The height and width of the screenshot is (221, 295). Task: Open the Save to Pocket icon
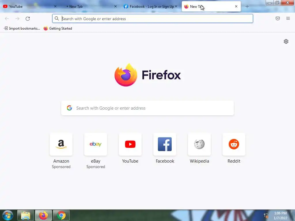(x=278, y=18)
